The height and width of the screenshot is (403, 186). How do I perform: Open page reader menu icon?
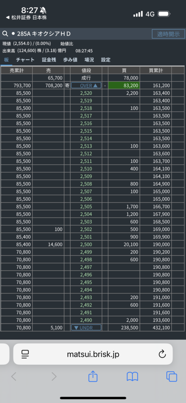25,355
